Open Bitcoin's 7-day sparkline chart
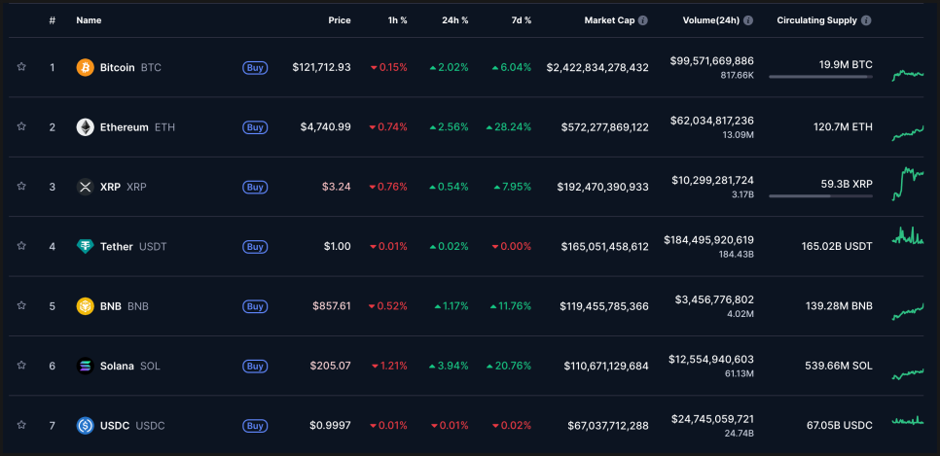940x456 pixels. tap(908, 74)
